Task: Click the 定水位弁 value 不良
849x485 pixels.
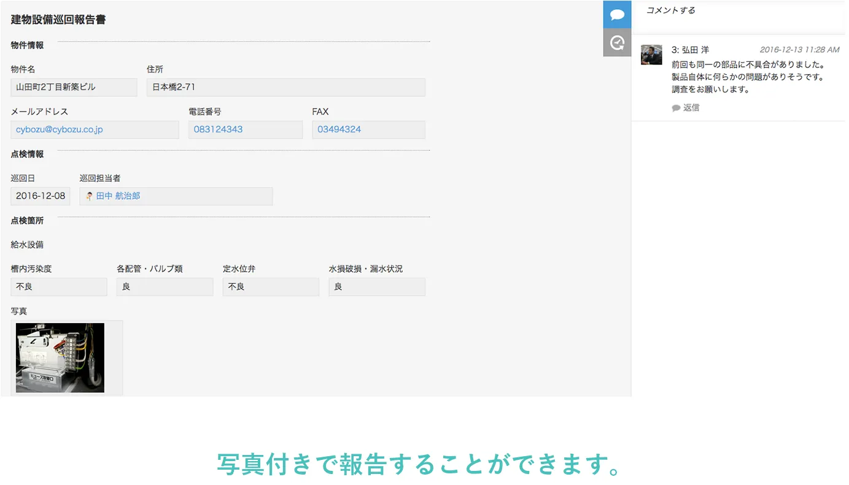Action: click(271, 286)
